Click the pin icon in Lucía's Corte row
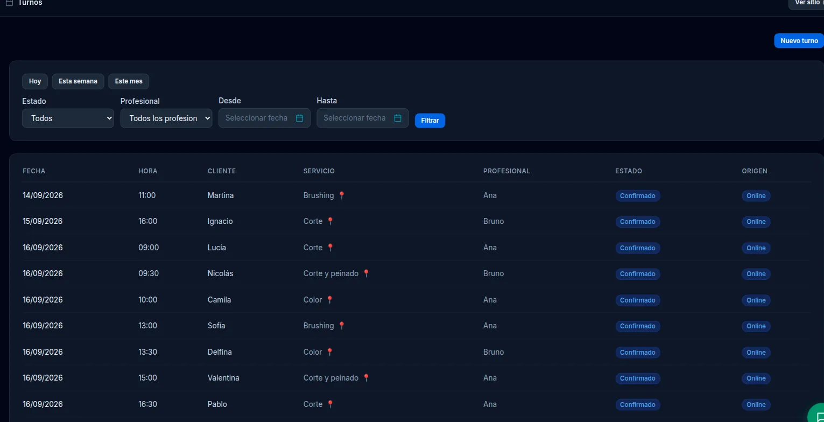 [330, 248]
